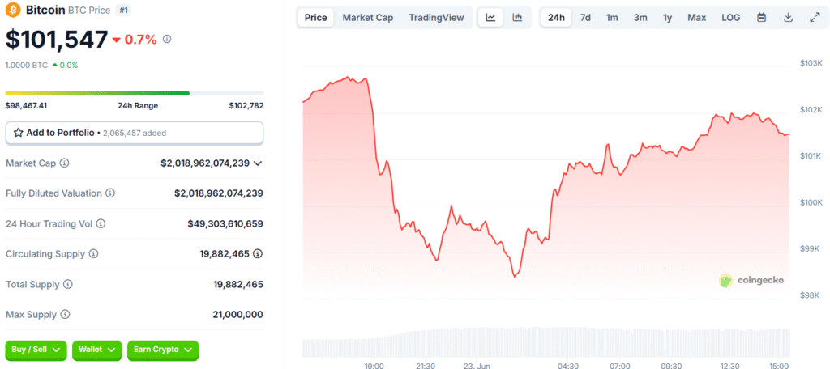Switch to line chart view icon
The height and width of the screenshot is (369, 830).
(490, 18)
